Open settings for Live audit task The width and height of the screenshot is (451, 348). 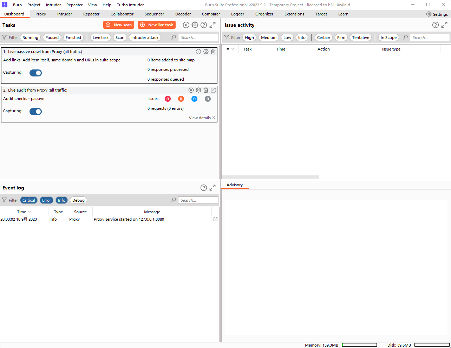tap(198, 90)
